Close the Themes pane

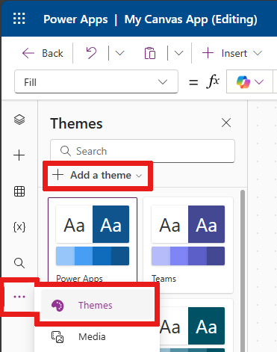[226, 123]
